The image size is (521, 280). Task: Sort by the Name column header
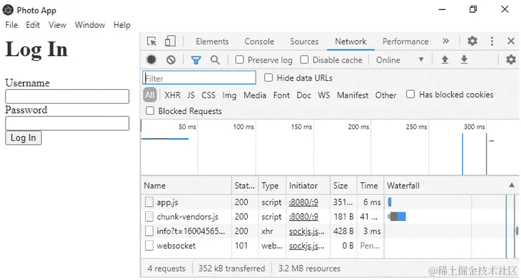pos(186,185)
